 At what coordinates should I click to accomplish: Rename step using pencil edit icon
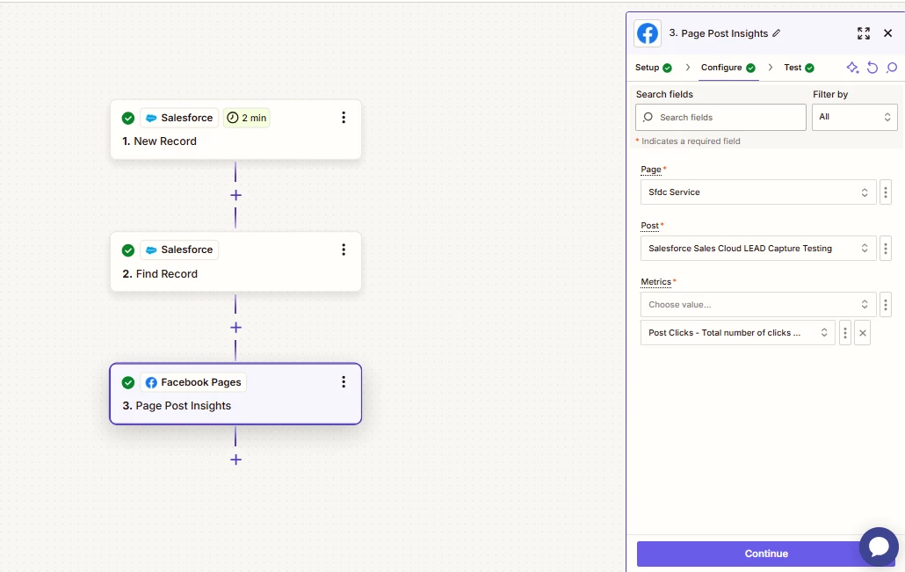coord(777,33)
